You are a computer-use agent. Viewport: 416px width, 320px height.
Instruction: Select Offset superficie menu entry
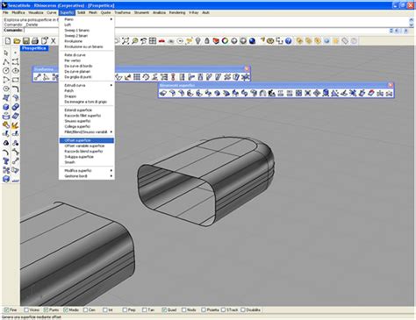point(87,140)
